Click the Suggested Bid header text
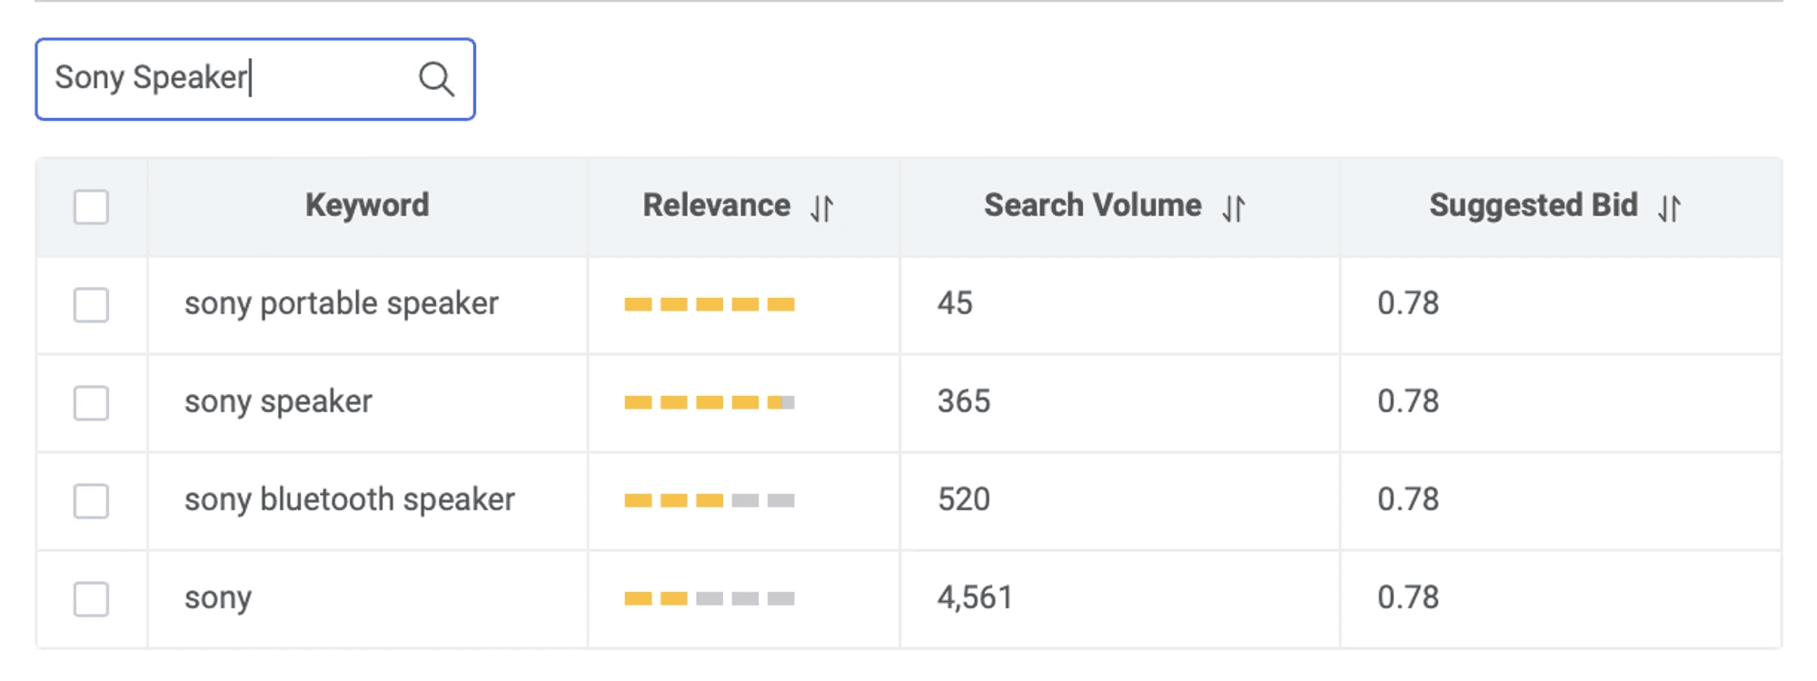 pyautogui.click(x=1533, y=205)
